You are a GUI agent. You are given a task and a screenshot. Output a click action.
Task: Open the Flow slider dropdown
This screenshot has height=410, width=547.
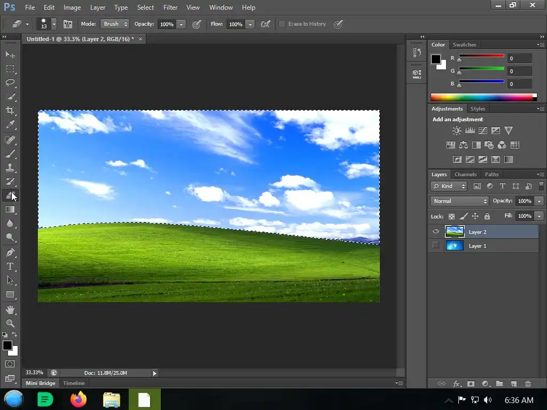click(250, 25)
